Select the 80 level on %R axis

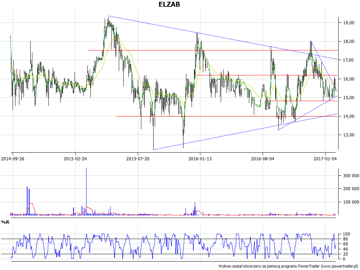coord(346,239)
